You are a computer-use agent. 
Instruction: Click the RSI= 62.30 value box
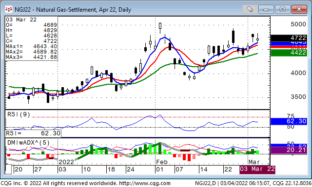(33, 133)
